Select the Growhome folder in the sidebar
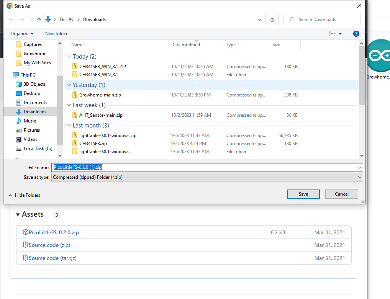The image size is (390, 299). 31,54
